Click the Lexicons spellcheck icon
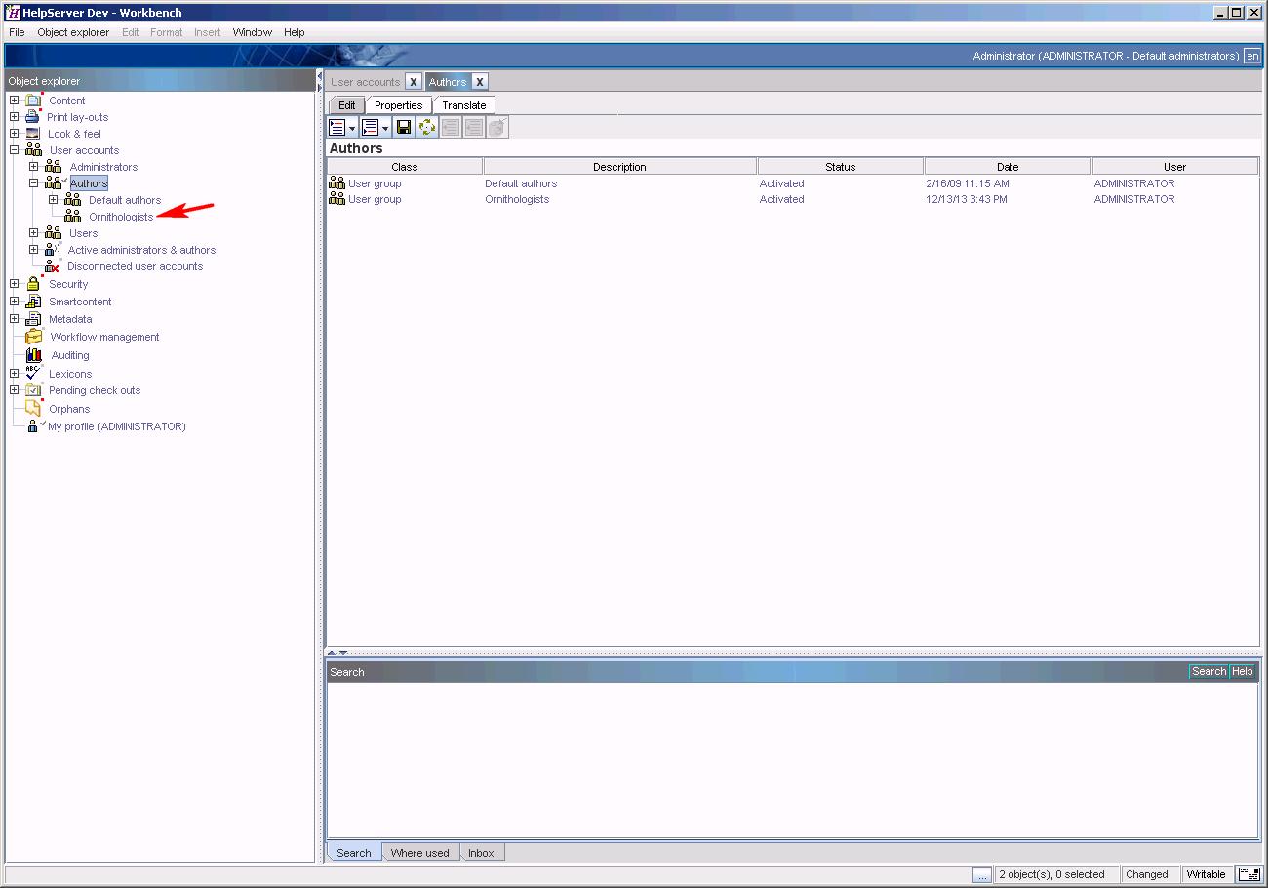 click(x=33, y=373)
